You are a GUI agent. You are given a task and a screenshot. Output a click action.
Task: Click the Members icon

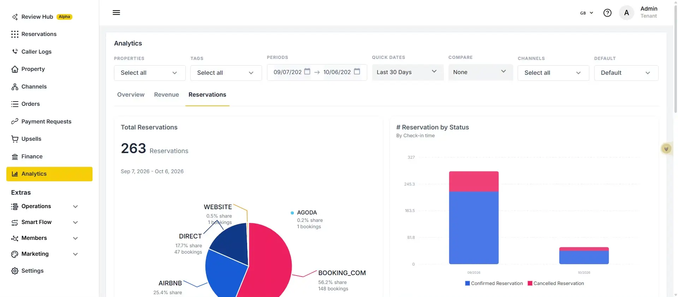point(15,238)
